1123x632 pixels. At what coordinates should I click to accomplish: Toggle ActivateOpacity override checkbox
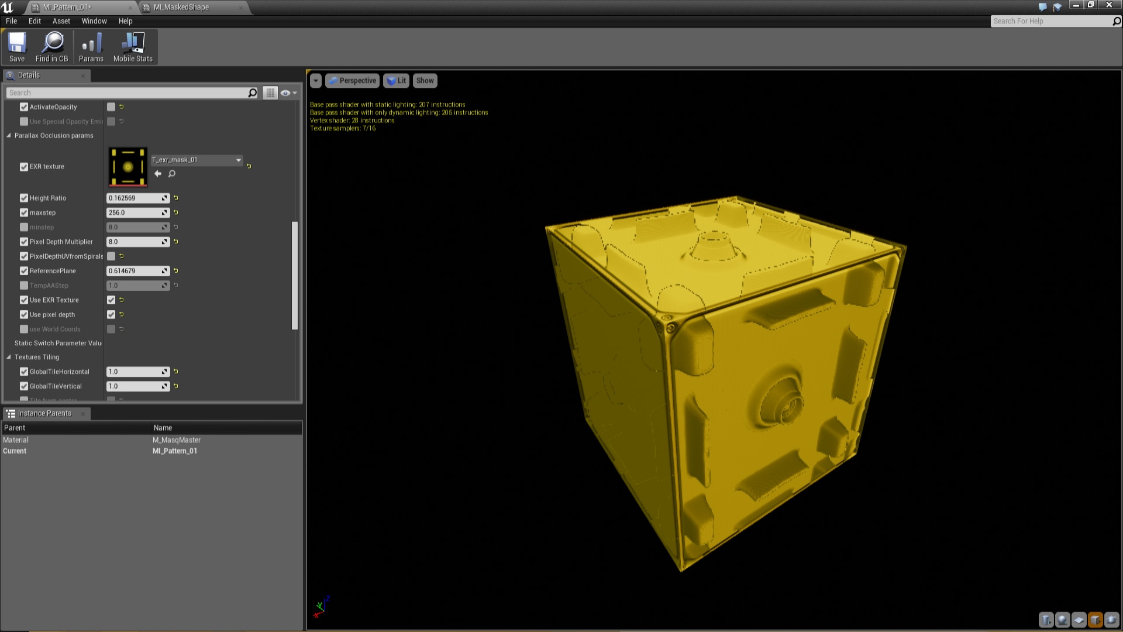click(24, 107)
